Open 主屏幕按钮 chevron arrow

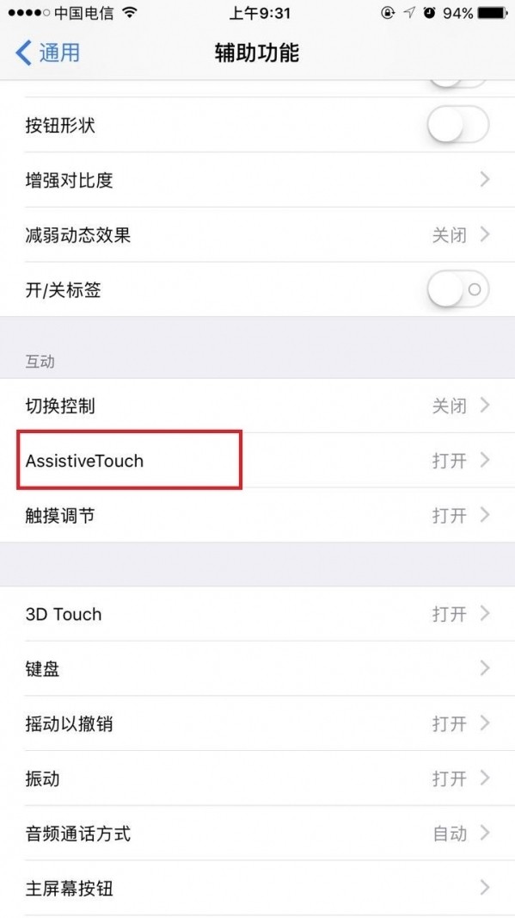click(485, 888)
